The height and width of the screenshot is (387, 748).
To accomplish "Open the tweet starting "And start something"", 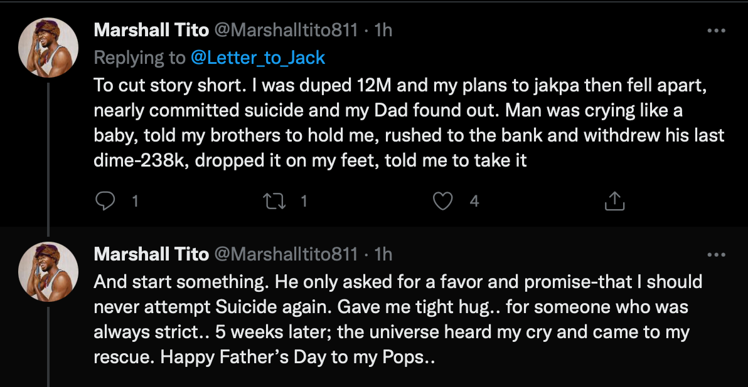I will tap(398, 319).
